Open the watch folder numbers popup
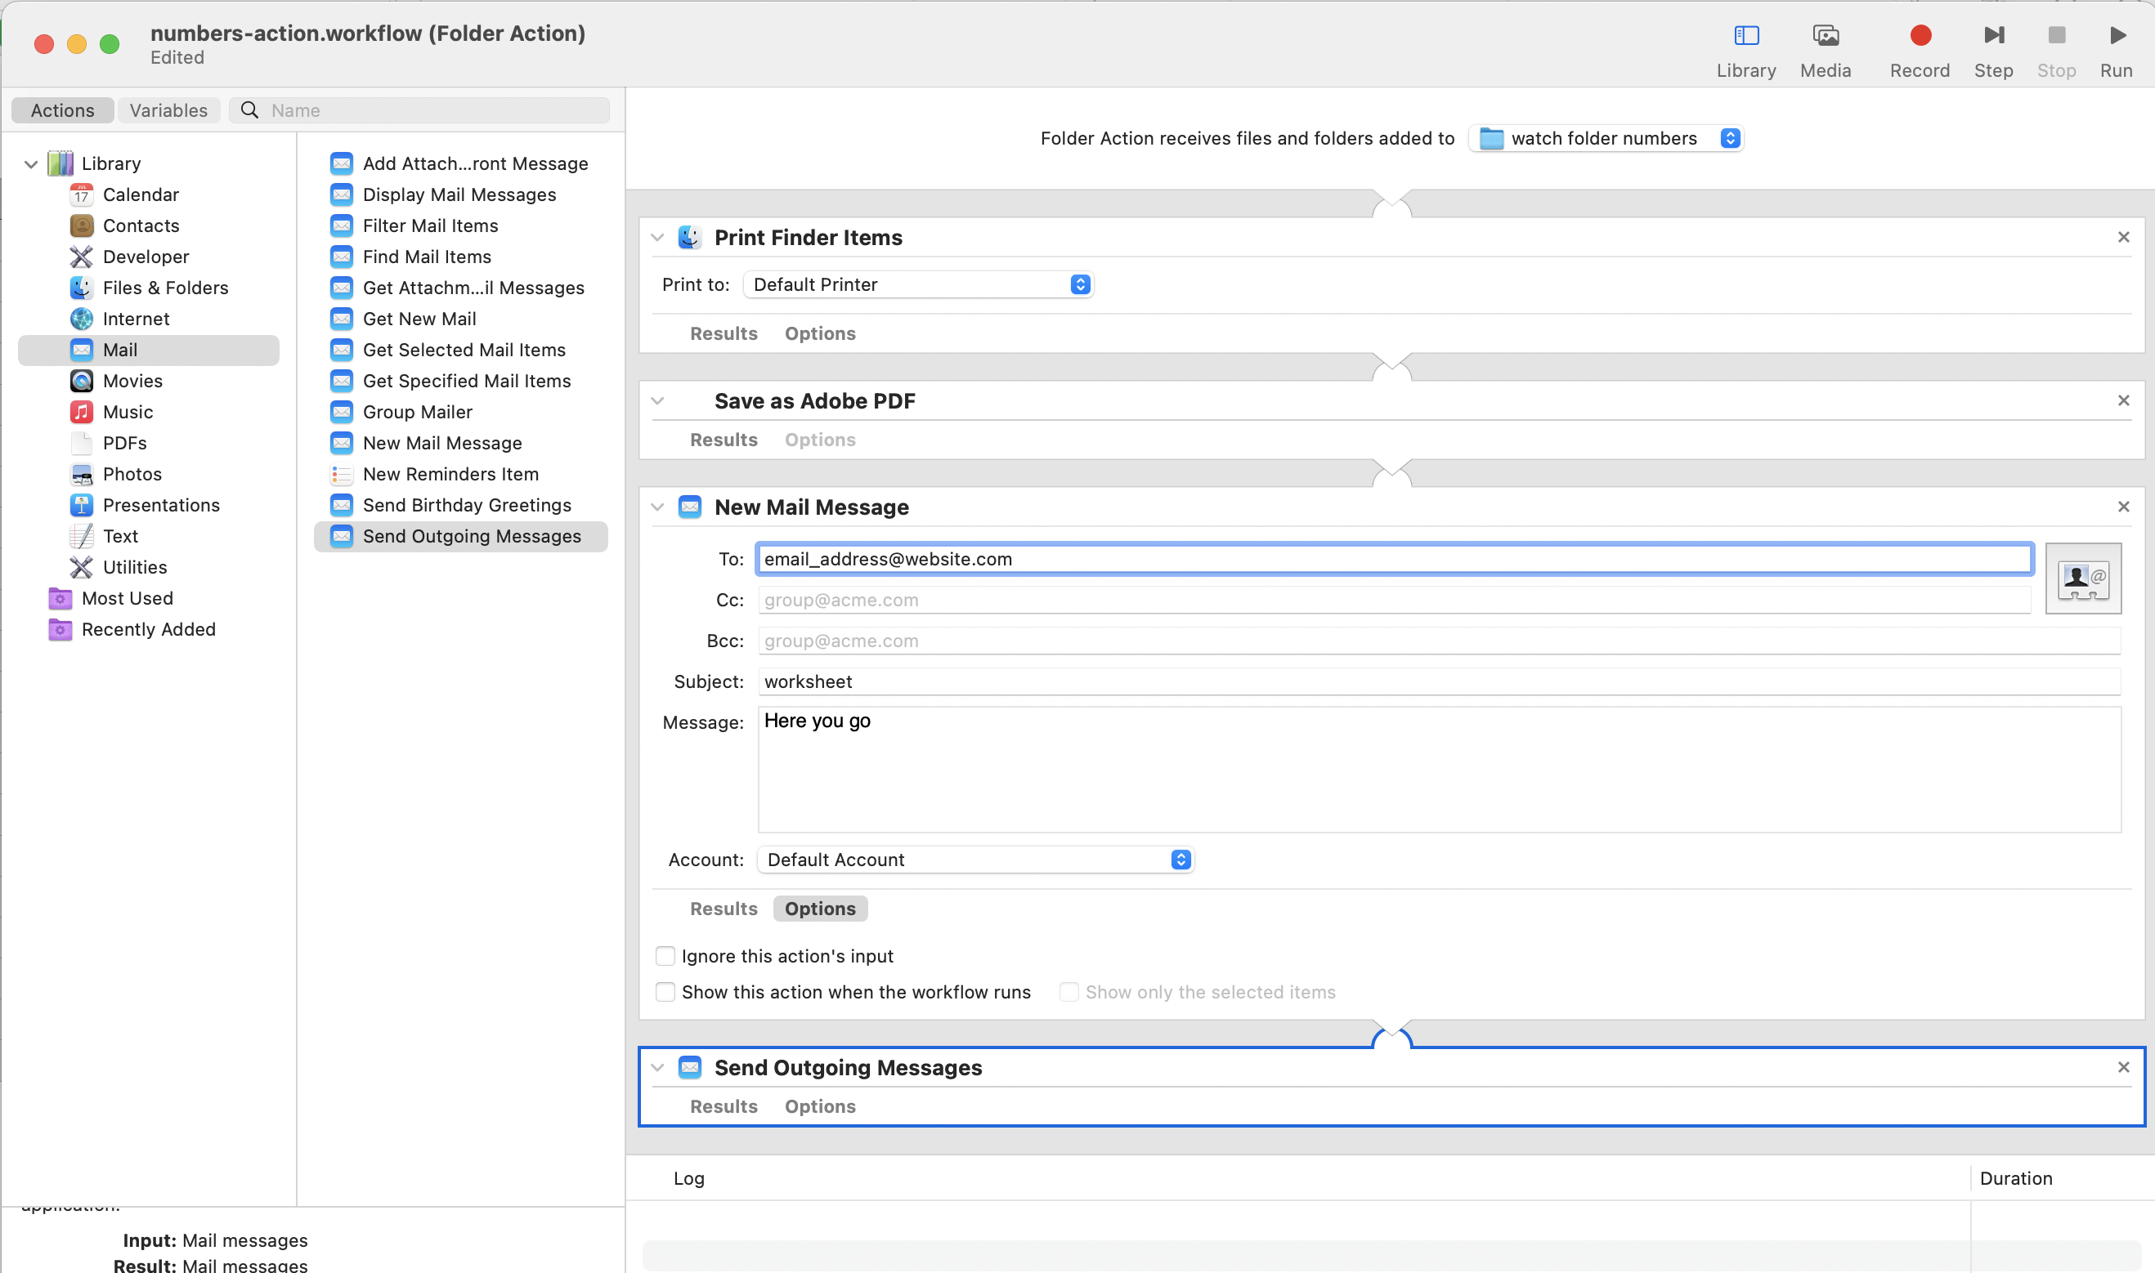2155x1273 pixels. click(x=1605, y=138)
